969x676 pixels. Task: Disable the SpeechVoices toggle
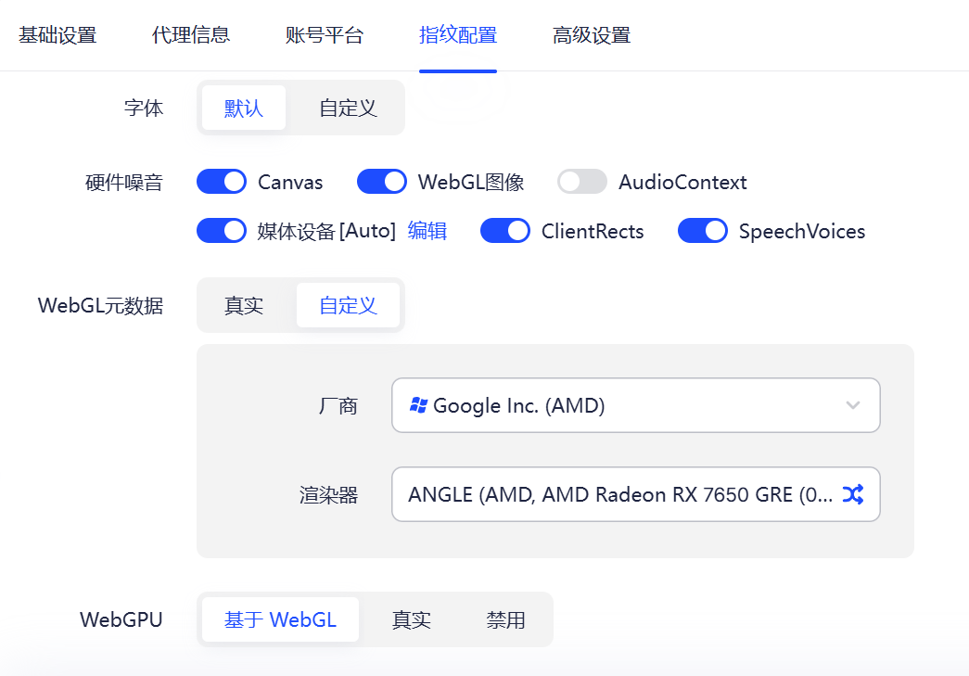(703, 231)
